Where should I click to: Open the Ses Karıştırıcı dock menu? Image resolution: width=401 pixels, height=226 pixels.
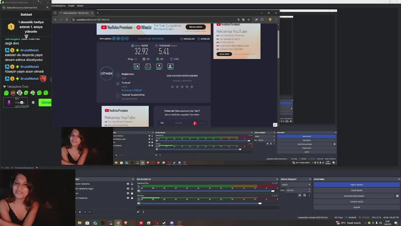[277, 179]
